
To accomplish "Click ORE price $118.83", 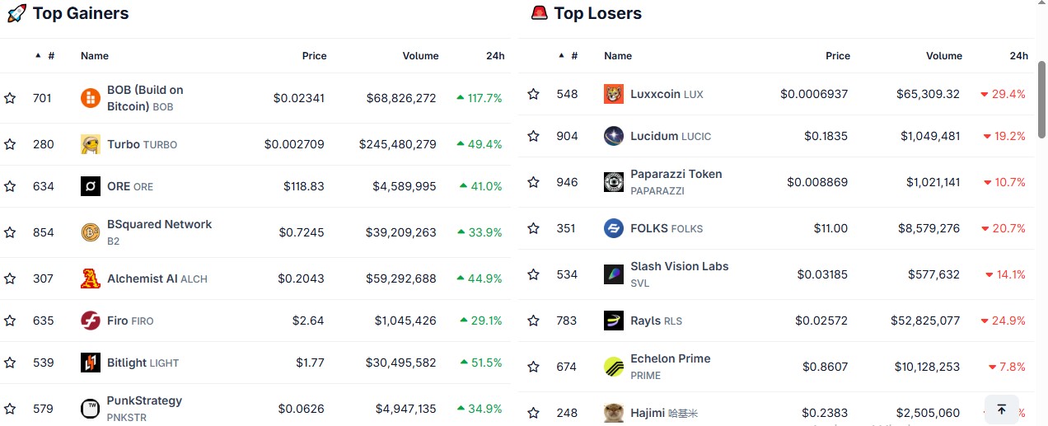I will point(304,186).
